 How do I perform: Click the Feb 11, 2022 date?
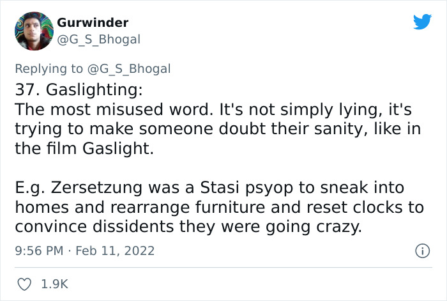116,251
